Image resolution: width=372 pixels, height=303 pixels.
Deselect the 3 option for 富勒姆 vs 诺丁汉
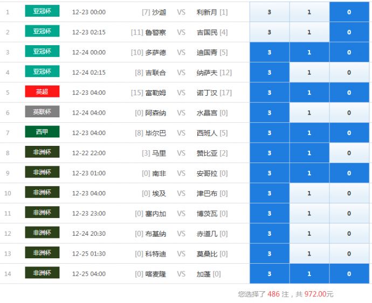(270, 93)
